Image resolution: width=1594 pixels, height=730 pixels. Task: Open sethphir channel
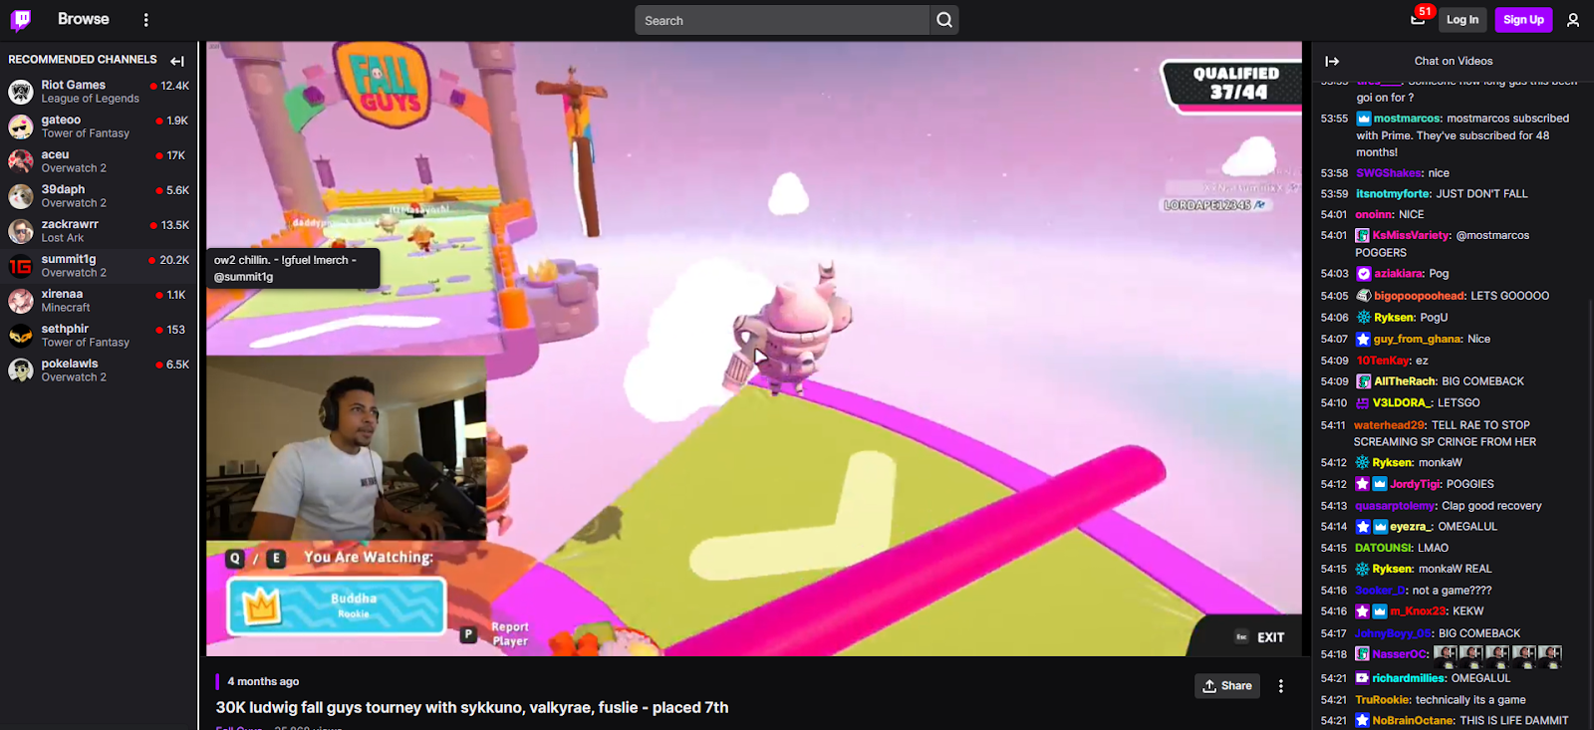[x=99, y=336]
